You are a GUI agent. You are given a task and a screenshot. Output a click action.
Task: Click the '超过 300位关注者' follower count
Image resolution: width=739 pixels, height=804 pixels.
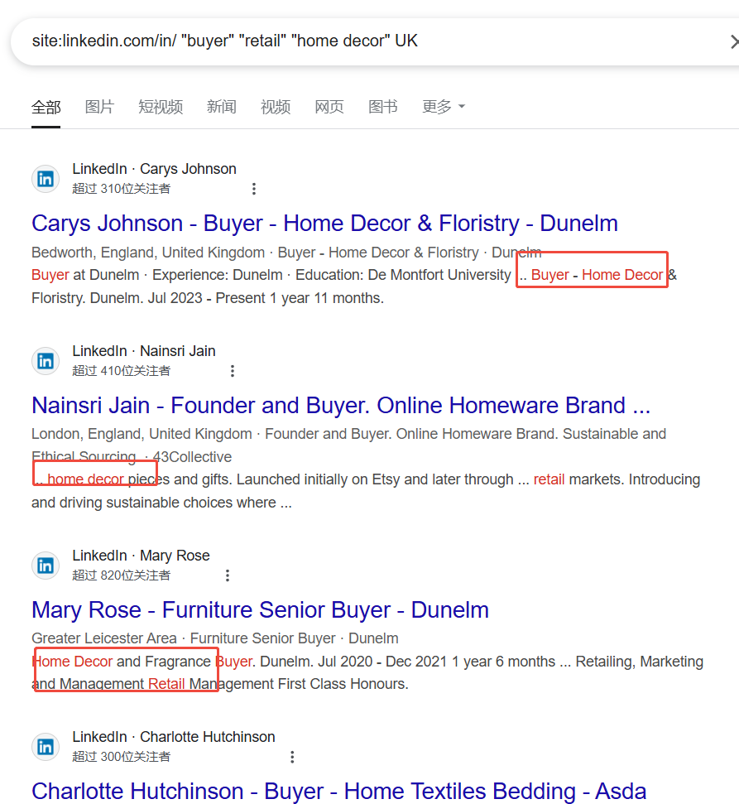tap(121, 757)
